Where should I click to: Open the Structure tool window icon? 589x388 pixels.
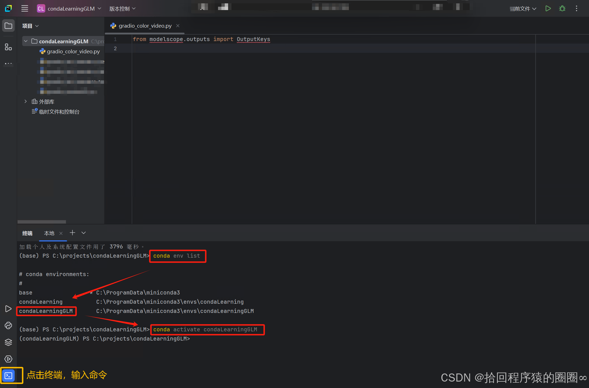8,47
